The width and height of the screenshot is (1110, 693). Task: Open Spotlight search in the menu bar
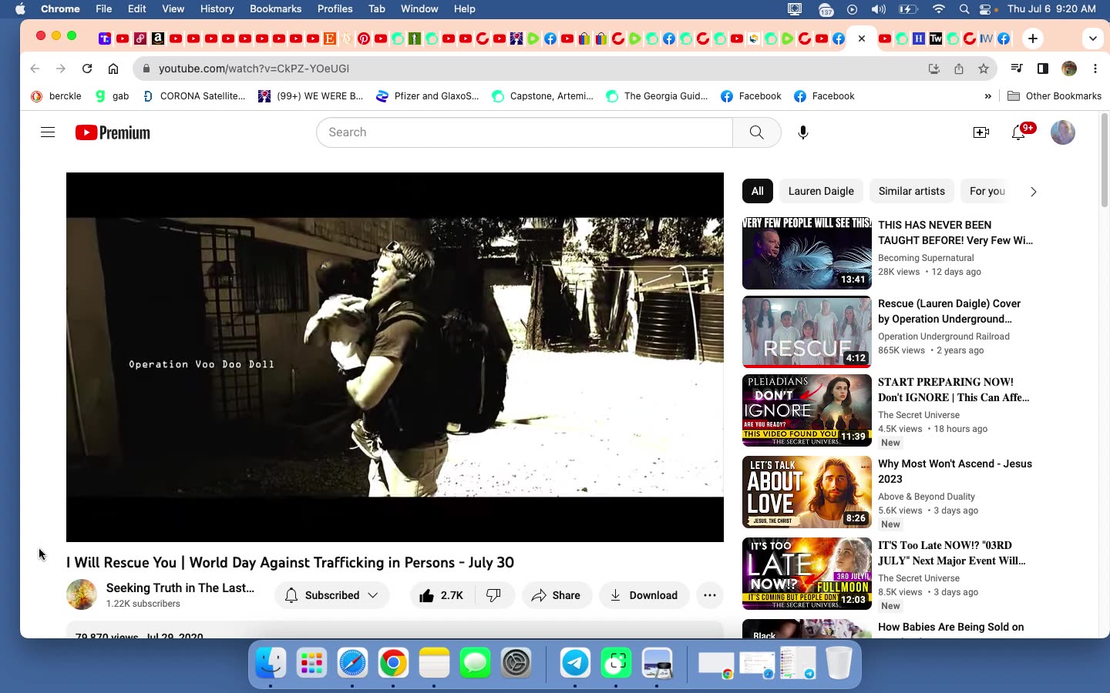(964, 9)
